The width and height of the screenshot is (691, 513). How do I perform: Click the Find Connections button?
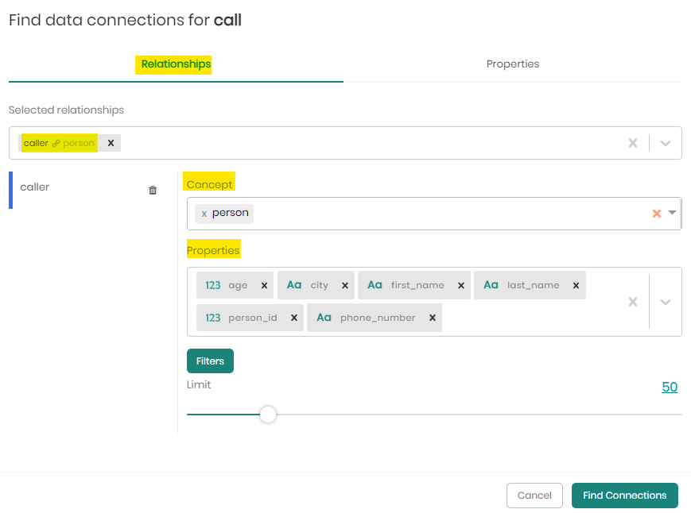(624, 495)
